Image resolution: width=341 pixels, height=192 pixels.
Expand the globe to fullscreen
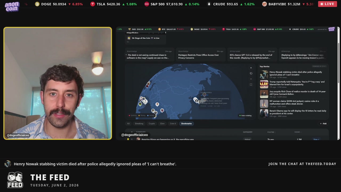(251, 85)
